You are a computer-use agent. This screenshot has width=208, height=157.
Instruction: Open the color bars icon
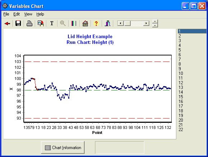(74, 23)
